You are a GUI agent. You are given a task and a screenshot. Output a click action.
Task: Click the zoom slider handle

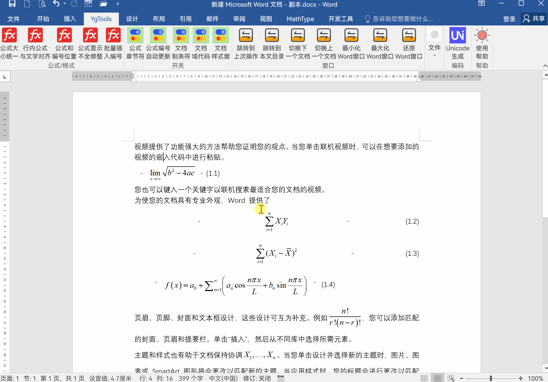point(491,378)
